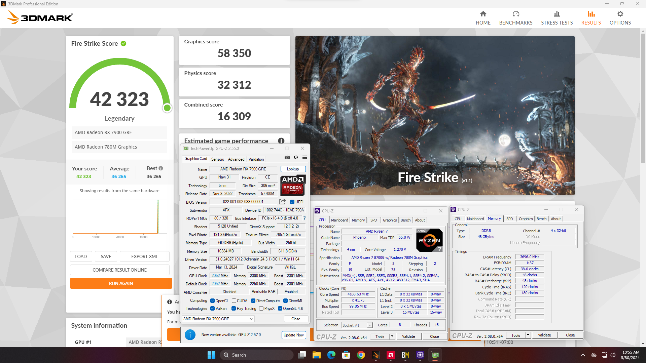The height and width of the screenshot is (363, 646).
Task: Switch to the Advanced tab in GPU-Z
Action: 236,159
